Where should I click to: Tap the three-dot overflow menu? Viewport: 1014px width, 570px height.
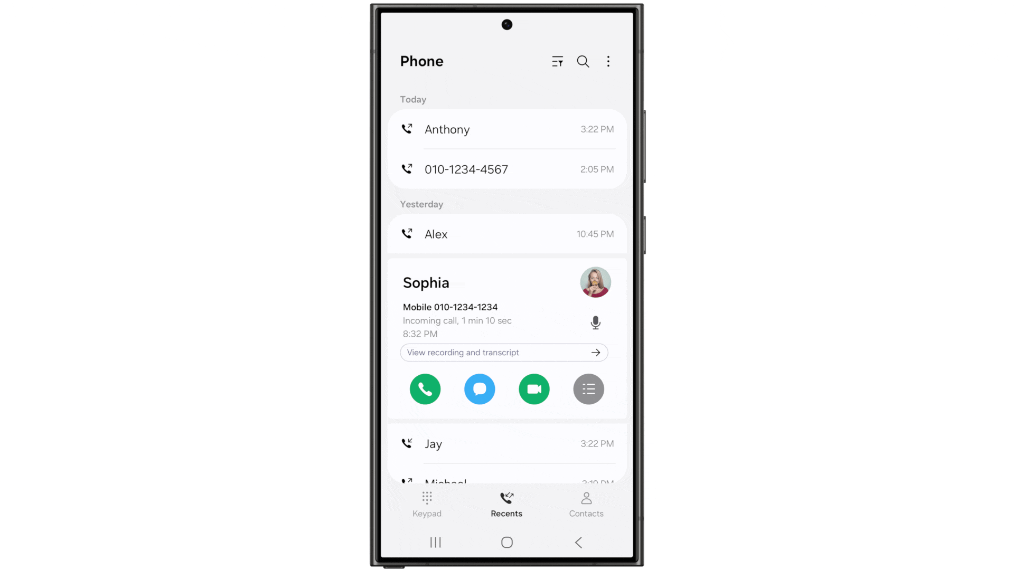point(608,61)
